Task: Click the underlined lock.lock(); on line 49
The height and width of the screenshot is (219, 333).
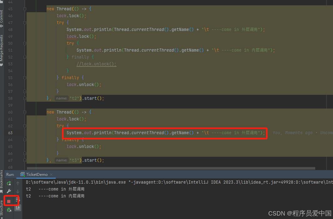Action: tap(82, 36)
